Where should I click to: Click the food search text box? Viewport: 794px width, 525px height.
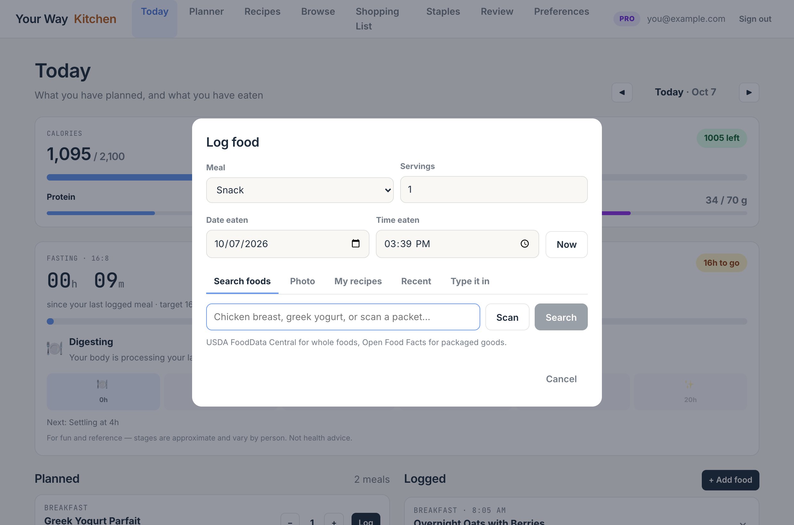(x=343, y=317)
